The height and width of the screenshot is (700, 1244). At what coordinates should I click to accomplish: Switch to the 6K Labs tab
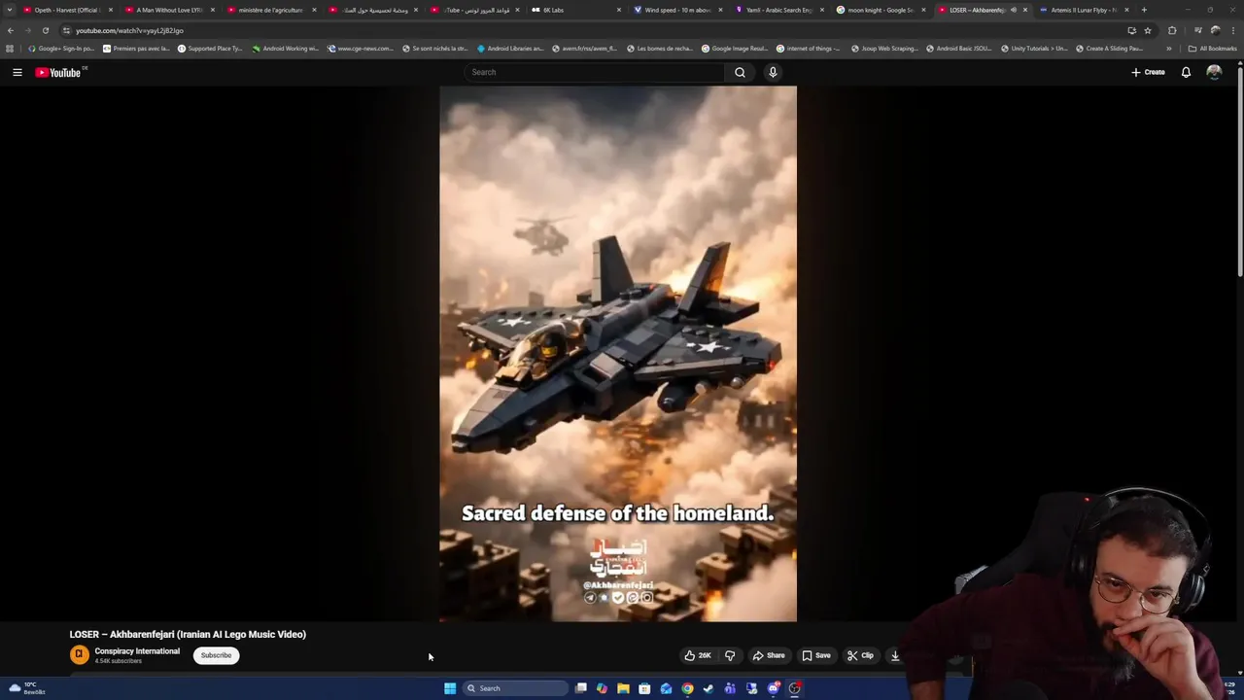(x=576, y=10)
